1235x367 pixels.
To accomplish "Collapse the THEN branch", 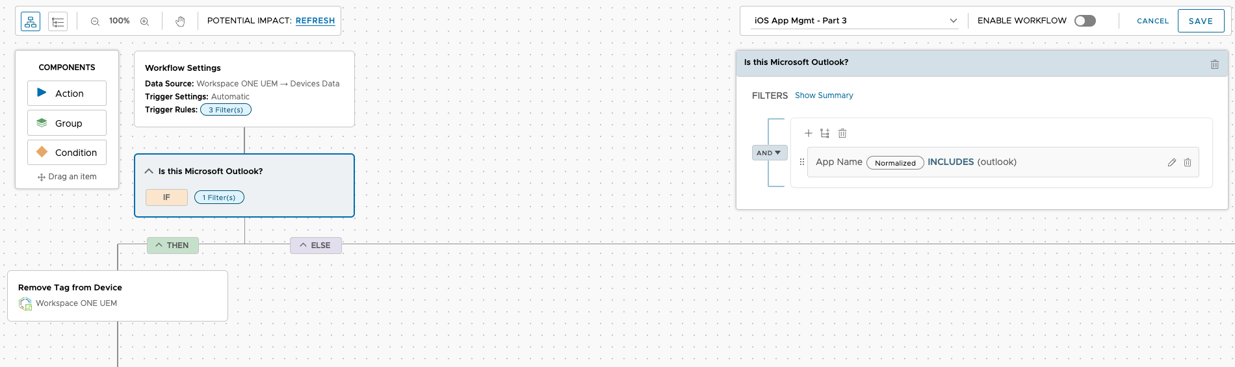I will click(172, 246).
